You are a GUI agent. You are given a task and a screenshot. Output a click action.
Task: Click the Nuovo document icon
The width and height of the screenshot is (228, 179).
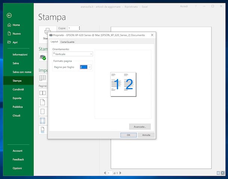[x=9, y=34]
